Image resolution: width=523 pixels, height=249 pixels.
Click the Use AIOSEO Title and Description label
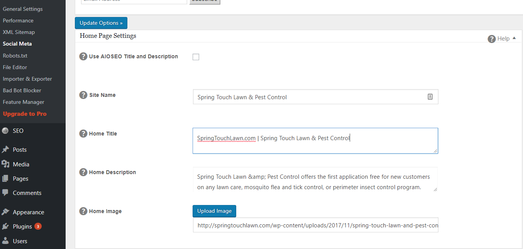pyautogui.click(x=134, y=56)
